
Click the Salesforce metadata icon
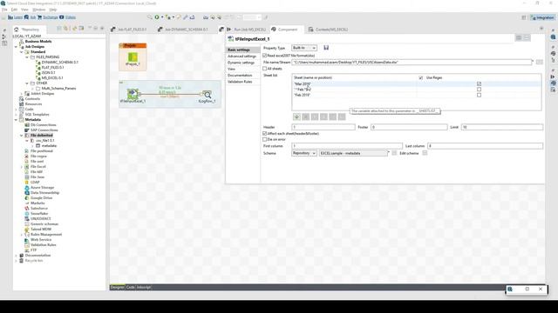point(27,209)
